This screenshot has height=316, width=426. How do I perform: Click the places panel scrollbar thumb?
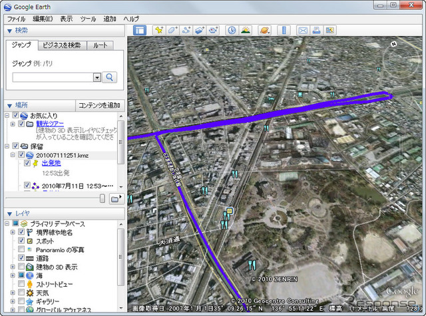pos(121,142)
